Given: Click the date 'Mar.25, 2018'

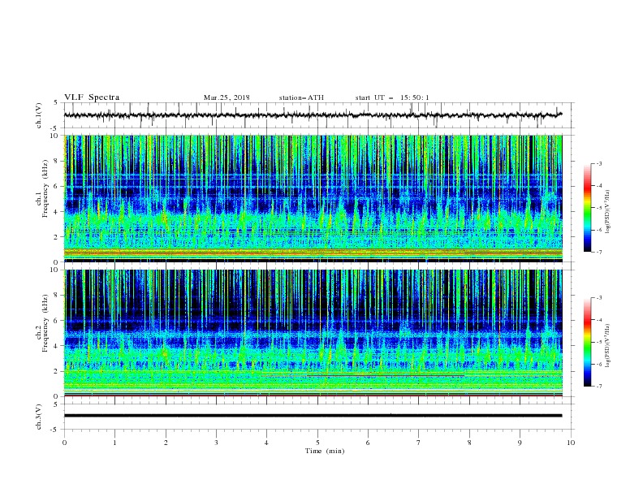Looking at the screenshot, I should (227, 97).
